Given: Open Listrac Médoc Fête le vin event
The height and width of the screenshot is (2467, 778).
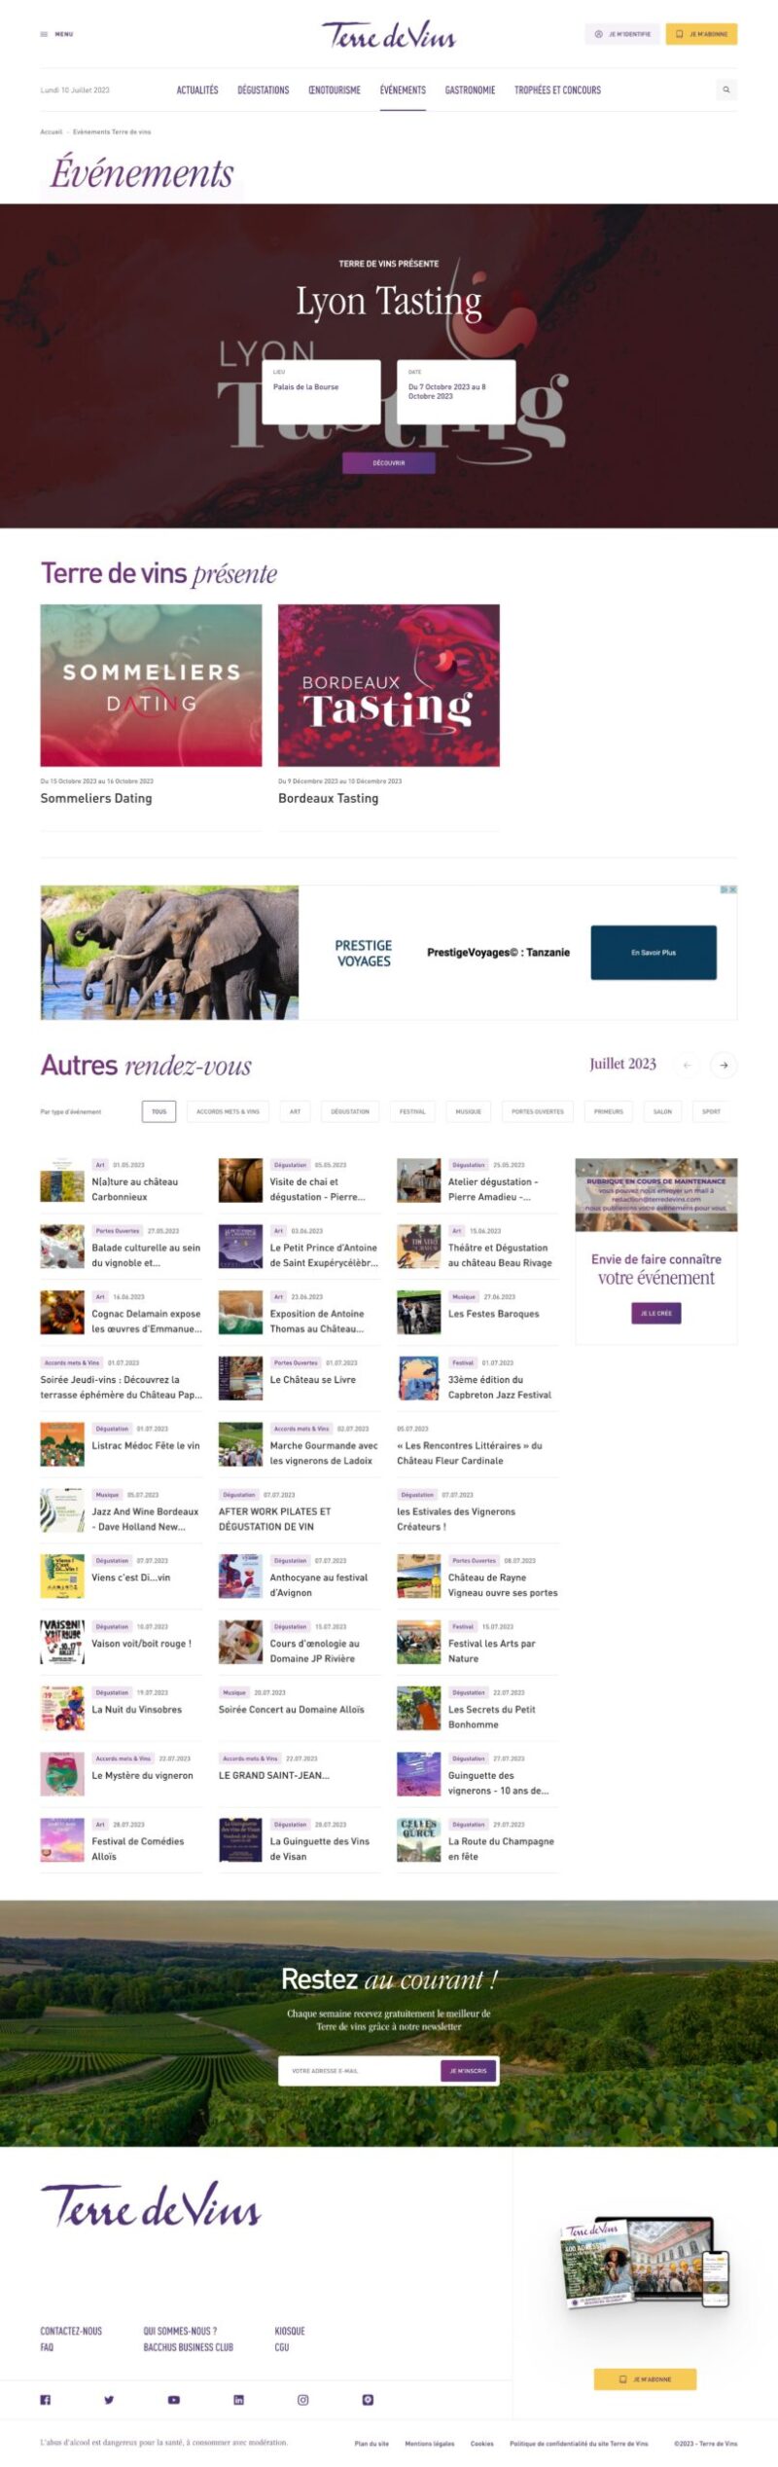Looking at the screenshot, I should pyautogui.click(x=146, y=1445).
